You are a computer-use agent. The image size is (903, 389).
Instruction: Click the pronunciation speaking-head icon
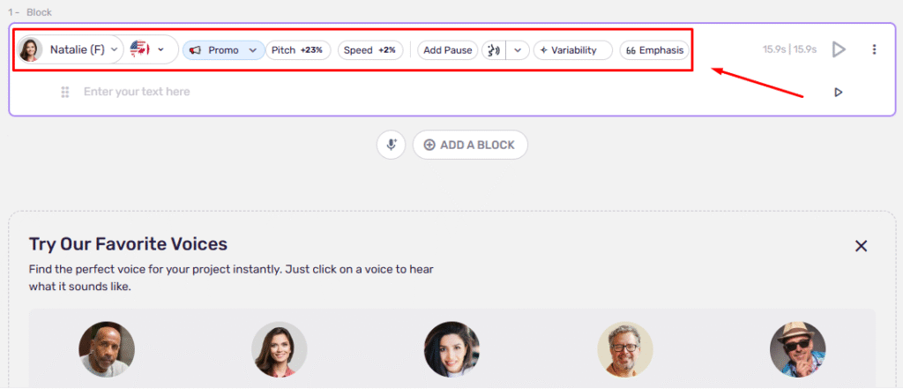point(494,50)
